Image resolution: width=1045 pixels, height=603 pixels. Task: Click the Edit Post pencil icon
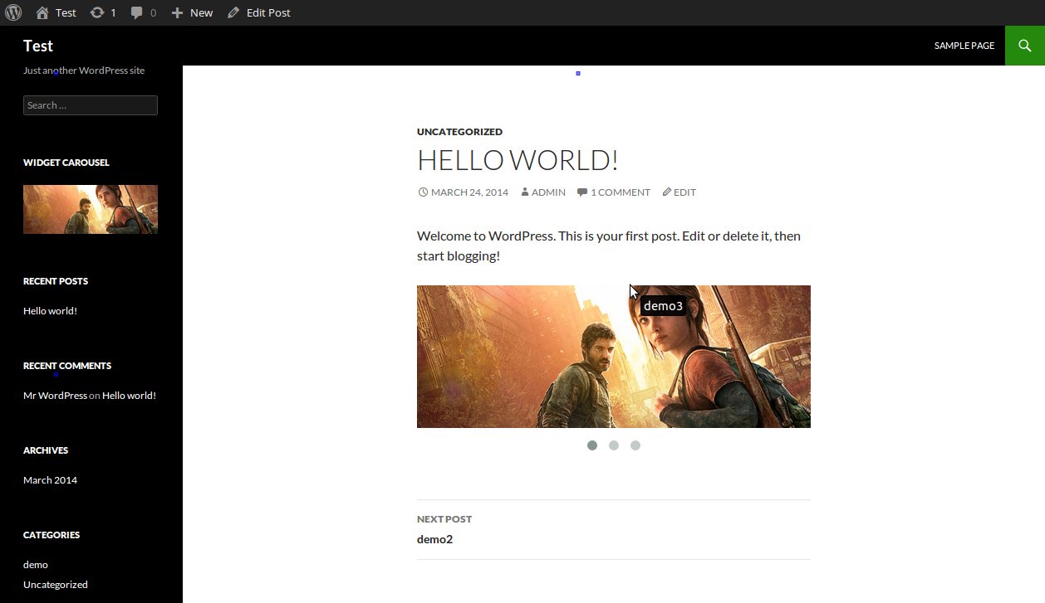(233, 12)
